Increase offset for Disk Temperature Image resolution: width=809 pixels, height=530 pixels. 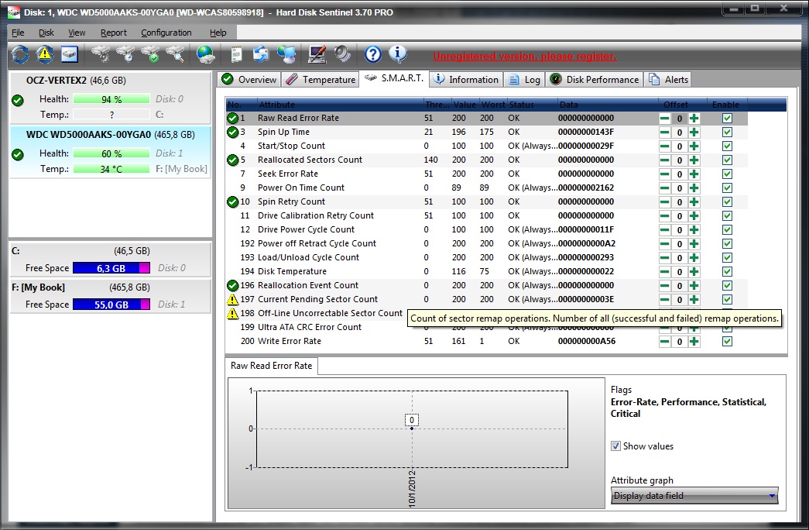(694, 272)
